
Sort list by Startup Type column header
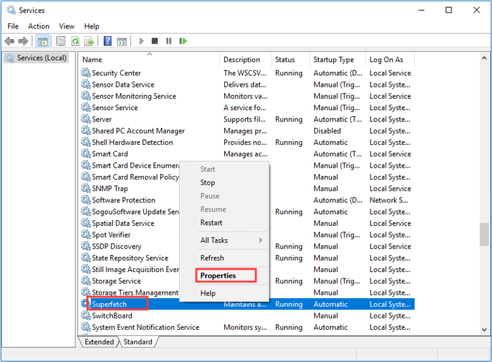coord(334,59)
